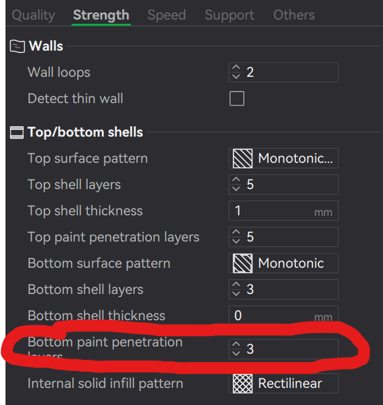
Task: Click the Bottom paint penetration layers stepper
Action: click(x=237, y=349)
